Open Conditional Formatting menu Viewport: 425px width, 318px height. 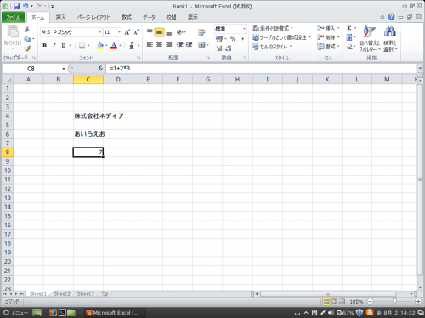coord(273,28)
